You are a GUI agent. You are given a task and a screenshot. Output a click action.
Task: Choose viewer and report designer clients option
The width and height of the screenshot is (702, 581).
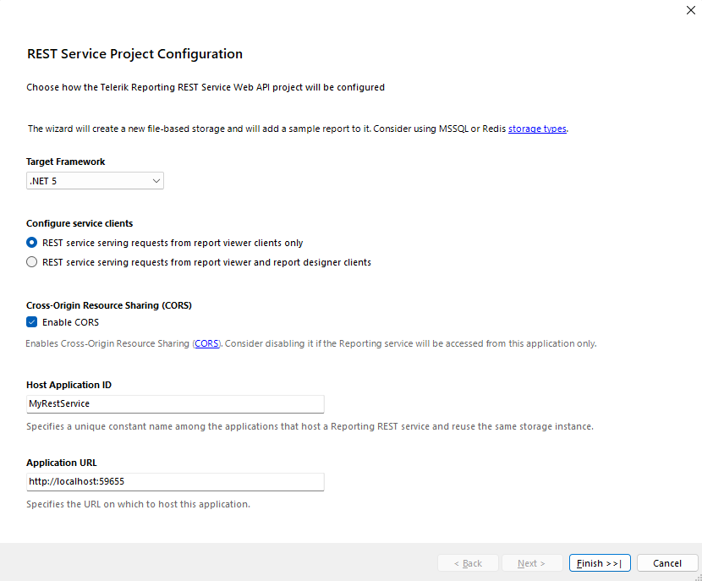point(31,261)
